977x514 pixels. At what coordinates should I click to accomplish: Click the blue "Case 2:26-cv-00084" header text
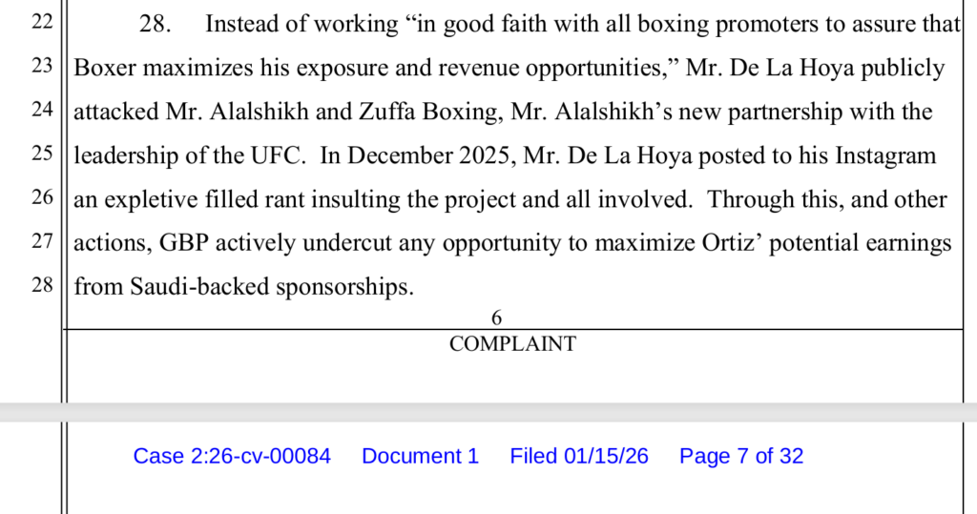click(232, 456)
